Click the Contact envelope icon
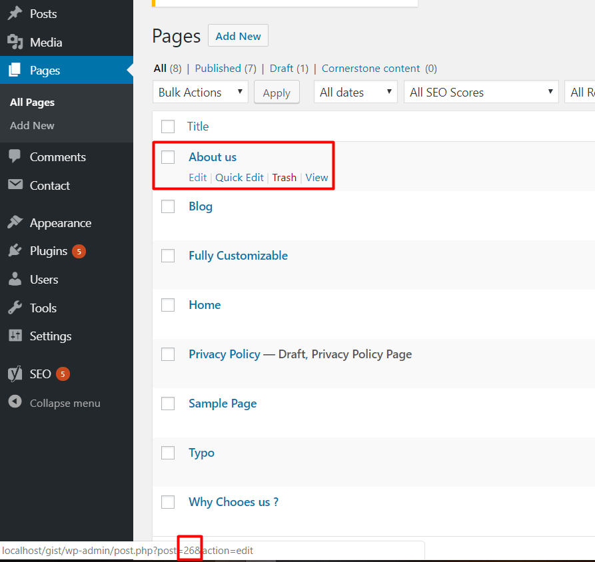This screenshot has height=562, width=595. point(15,184)
